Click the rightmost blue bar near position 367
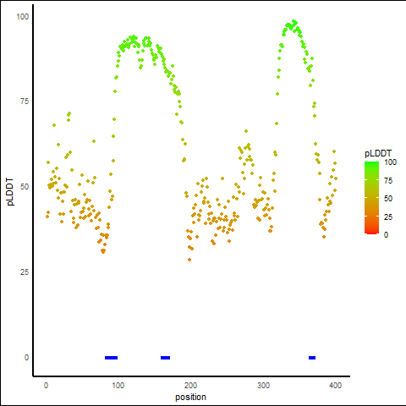Screen dimensions: 406x406 (x=312, y=358)
